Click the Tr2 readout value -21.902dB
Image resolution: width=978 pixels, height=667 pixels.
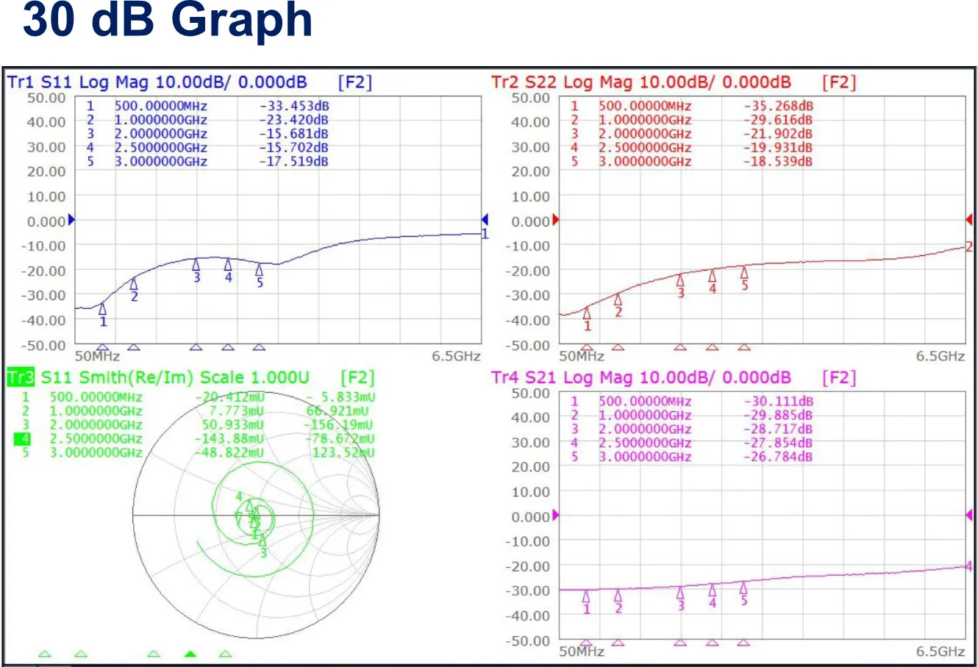point(778,134)
